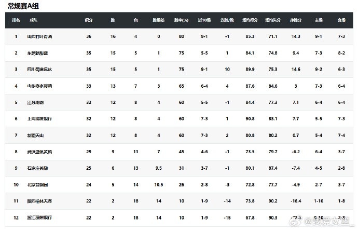Open the 山东赤水河酒 team link
This screenshot has width=358, height=230.
pos(41,86)
